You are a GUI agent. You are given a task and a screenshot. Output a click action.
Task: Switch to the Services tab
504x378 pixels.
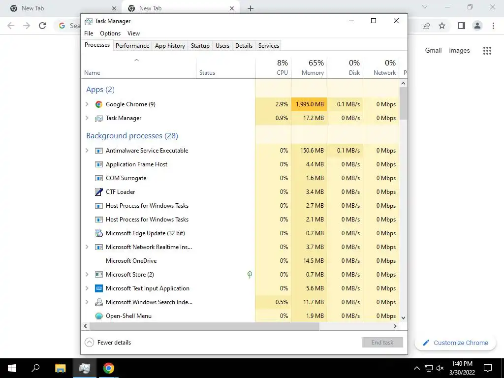click(268, 46)
